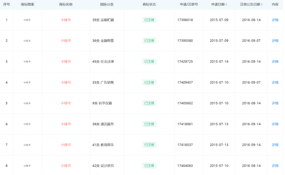Click the 已注册 badge for the 38类 通讯服务 row

coord(149,124)
